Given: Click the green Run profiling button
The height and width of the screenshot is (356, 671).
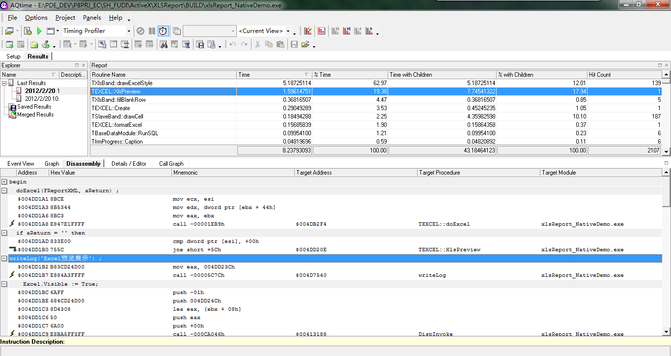Looking at the screenshot, I should [x=39, y=31].
